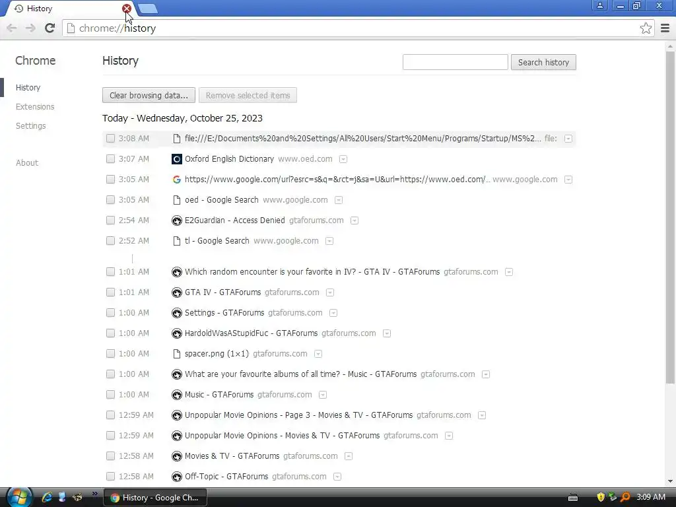Close the History tab

(x=126, y=8)
